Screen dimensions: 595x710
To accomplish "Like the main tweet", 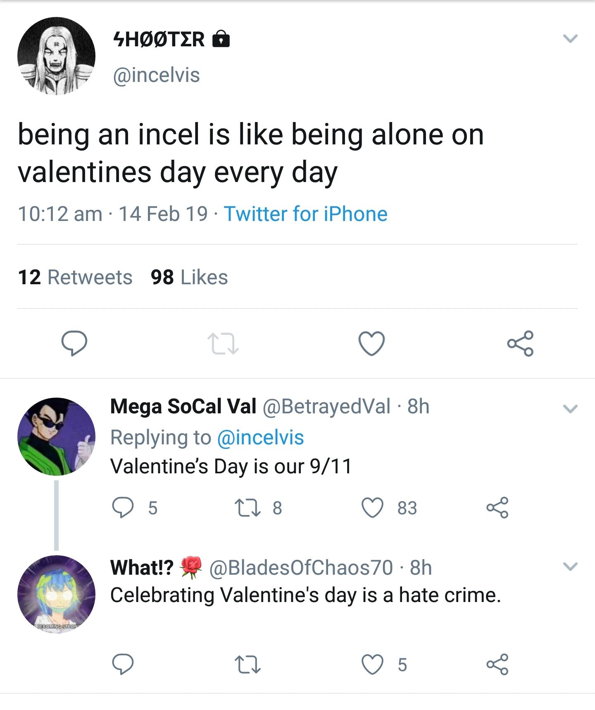I will [371, 343].
